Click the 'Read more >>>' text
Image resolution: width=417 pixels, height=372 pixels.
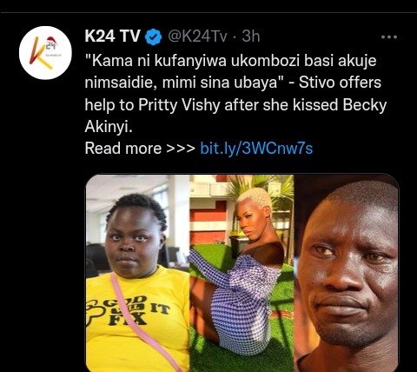(140, 149)
